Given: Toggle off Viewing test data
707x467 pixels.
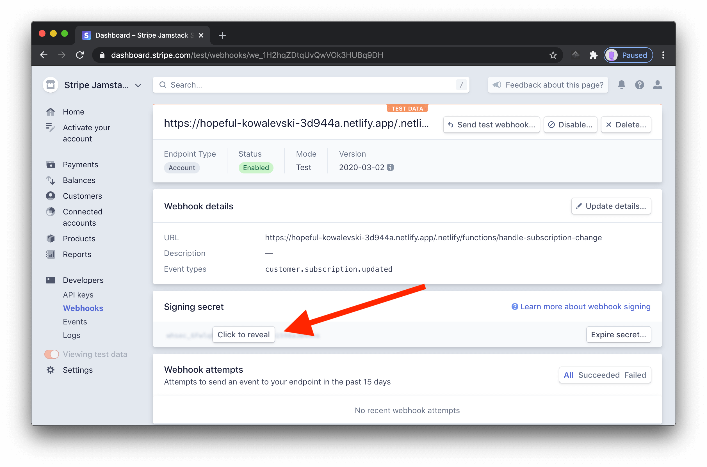Looking at the screenshot, I should click(52, 354).
